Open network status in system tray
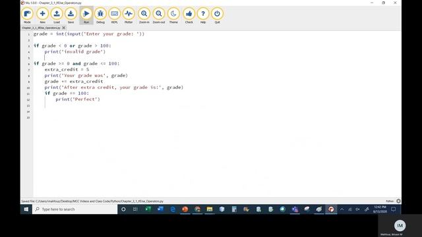The width and height of the screenshot is (422, 237). coord(350,209)
